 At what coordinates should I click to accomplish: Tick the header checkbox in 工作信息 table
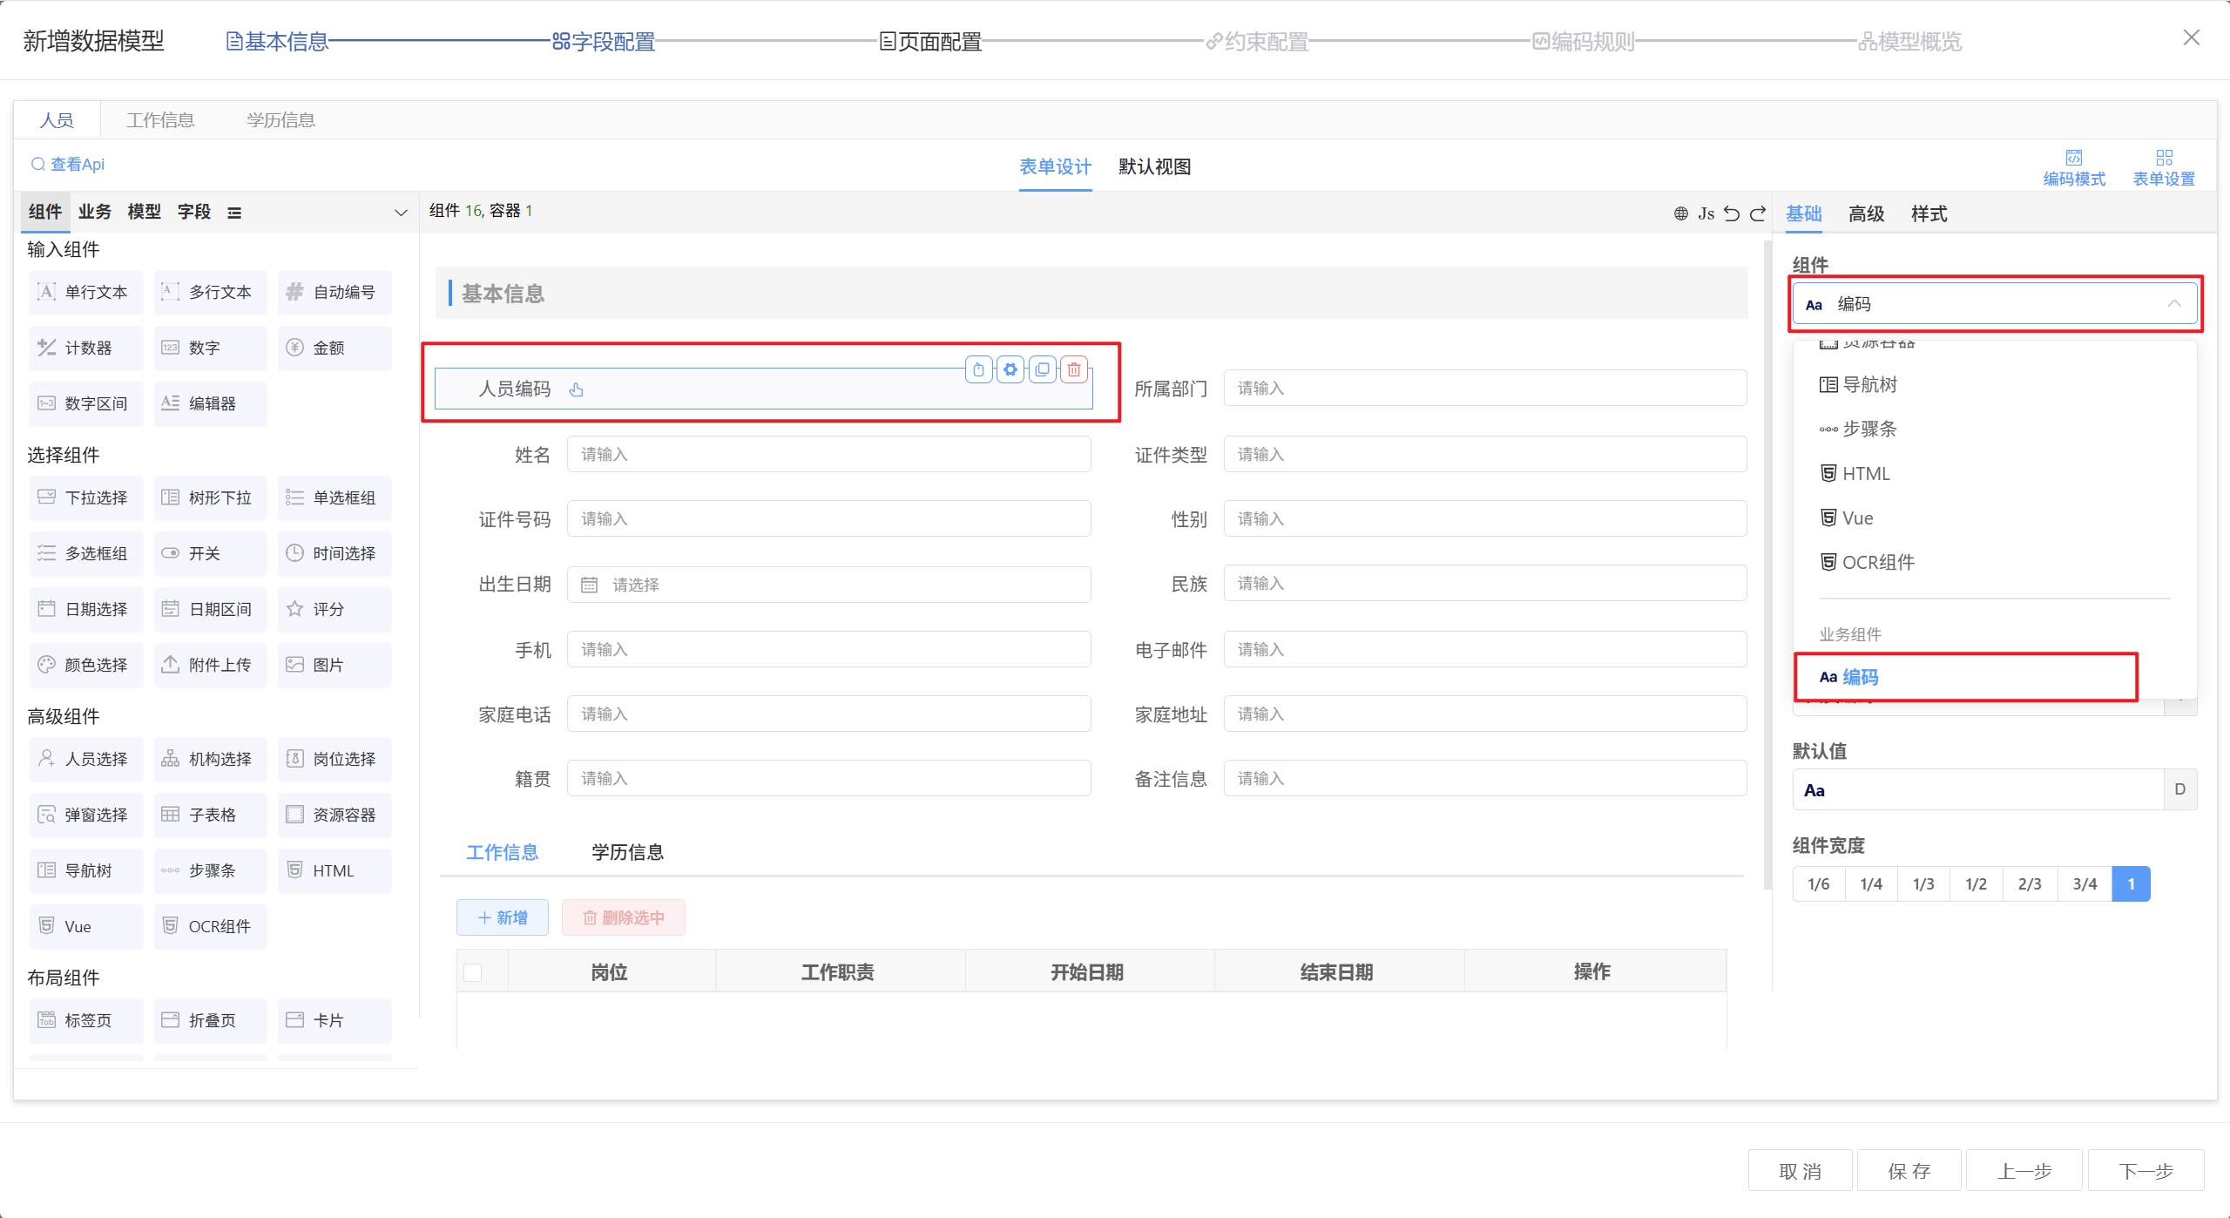point(473,972)
